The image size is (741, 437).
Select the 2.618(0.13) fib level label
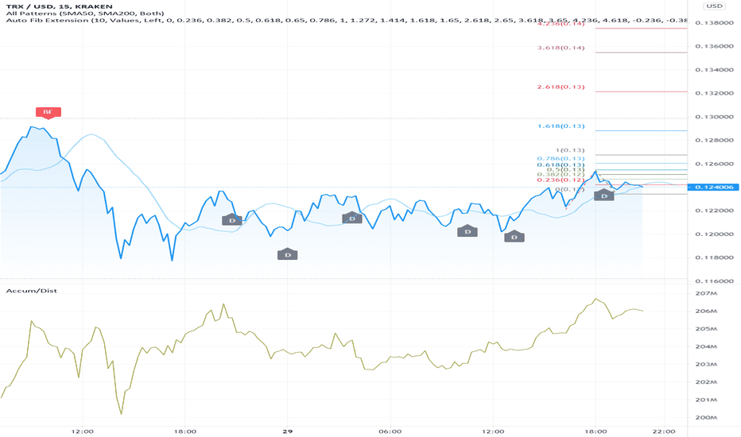(x=561, y=87)
